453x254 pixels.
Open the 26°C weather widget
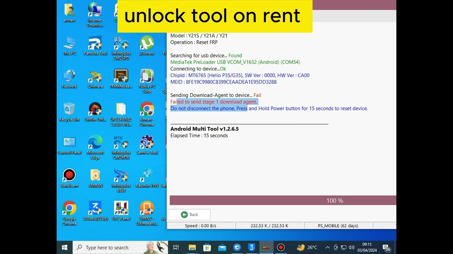[x=307, y=248]
